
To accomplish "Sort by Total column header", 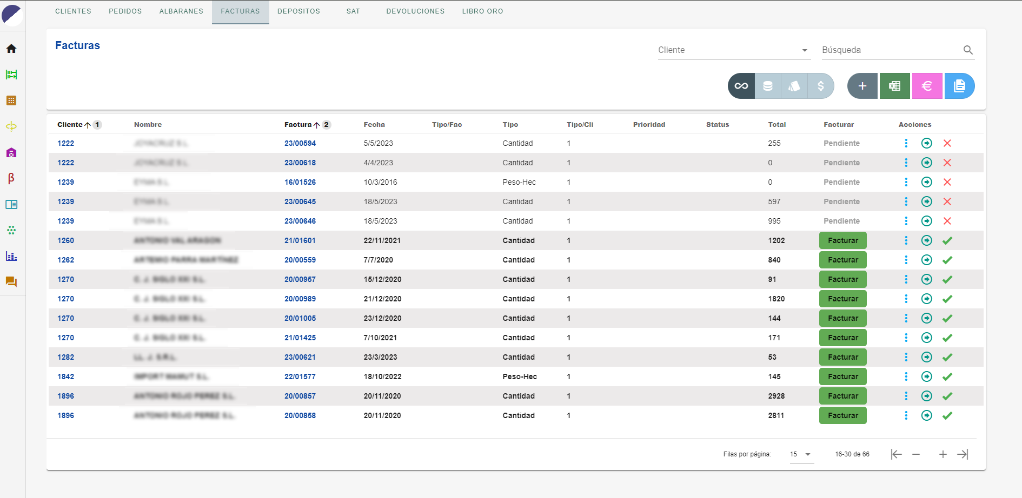I will (777, 125).
